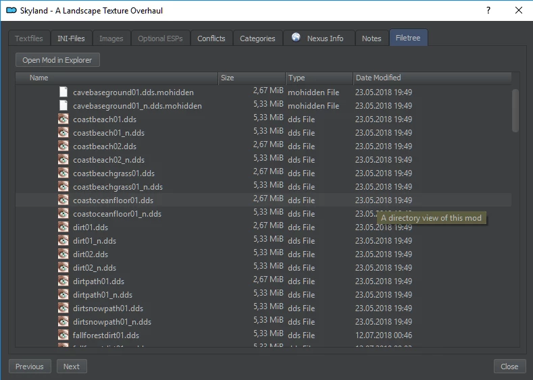Image resolution: width=533 pixels, height=380 pixels.
Task: Click the dds icon of dirtpath01_n.dds
Action: (x=64, y=295)
